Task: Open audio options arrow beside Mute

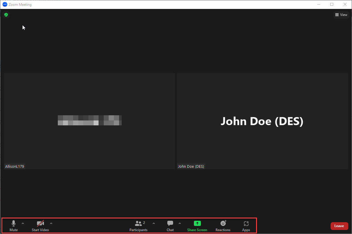Action: 23,223
